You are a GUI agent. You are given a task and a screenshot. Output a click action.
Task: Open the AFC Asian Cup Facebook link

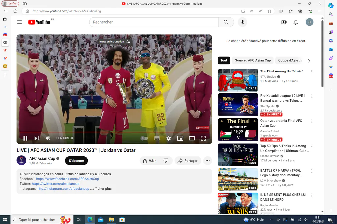tap(67, 179)
